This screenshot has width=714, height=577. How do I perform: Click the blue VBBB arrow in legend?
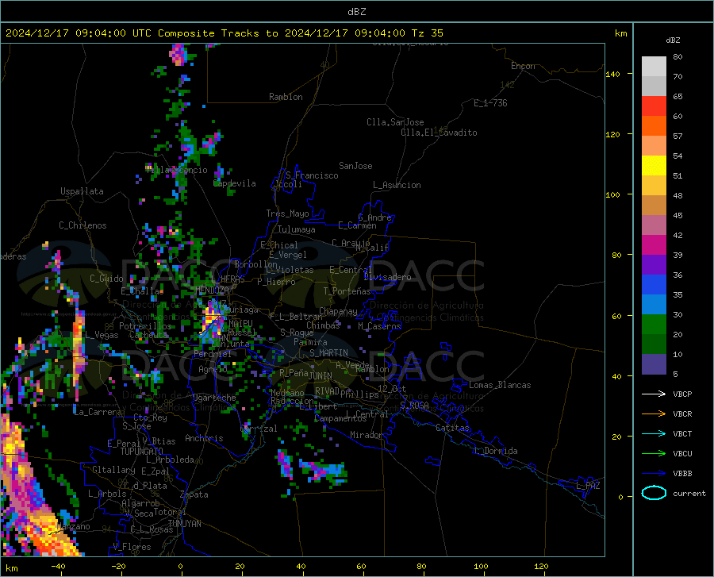tap(654, 474)
